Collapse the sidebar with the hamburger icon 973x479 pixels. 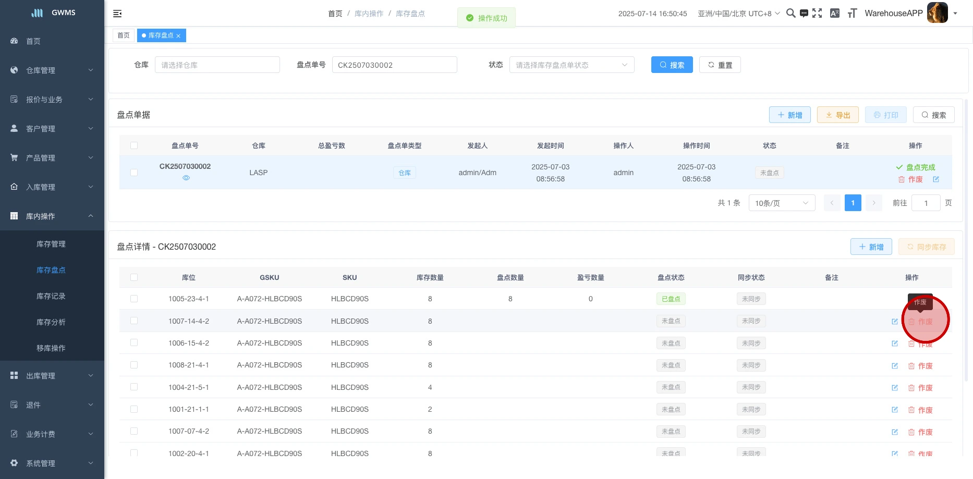point(117,14)
